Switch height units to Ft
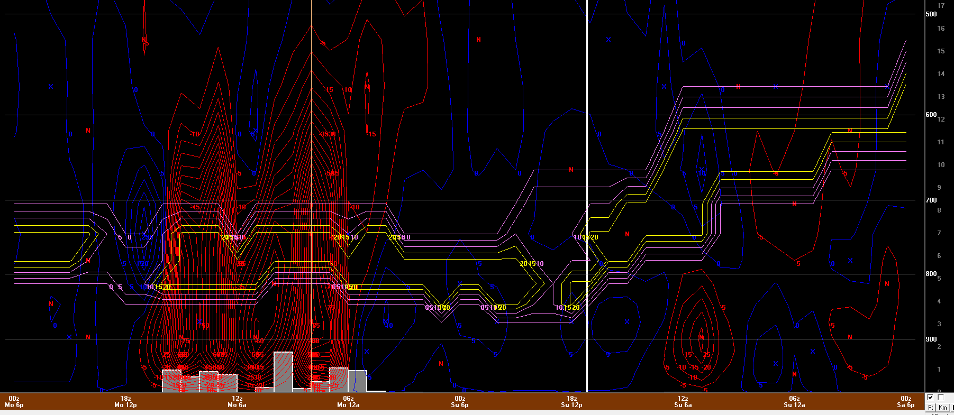Screen dimensions: 954x415 click(931, 408)
